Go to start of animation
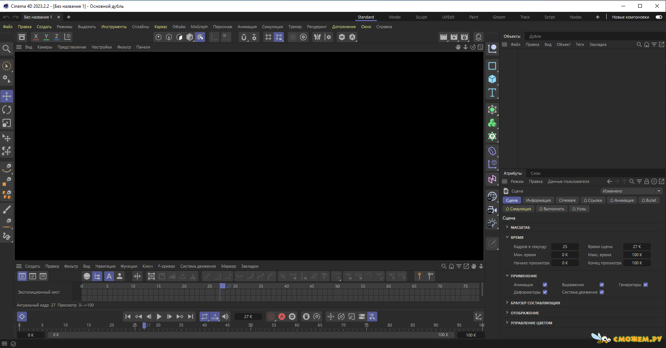 pyautogui.click(x=128, y=317)
